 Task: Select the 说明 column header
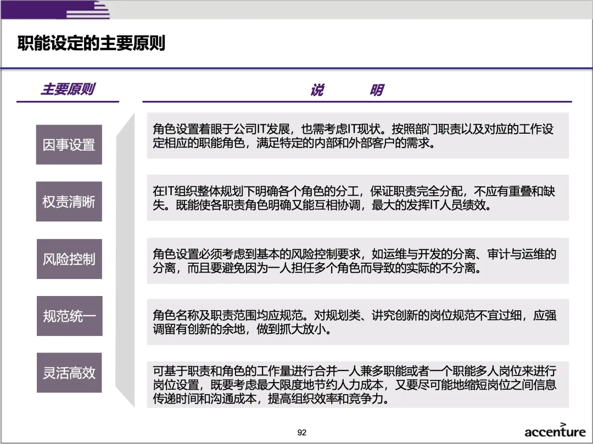pos(347,90)
